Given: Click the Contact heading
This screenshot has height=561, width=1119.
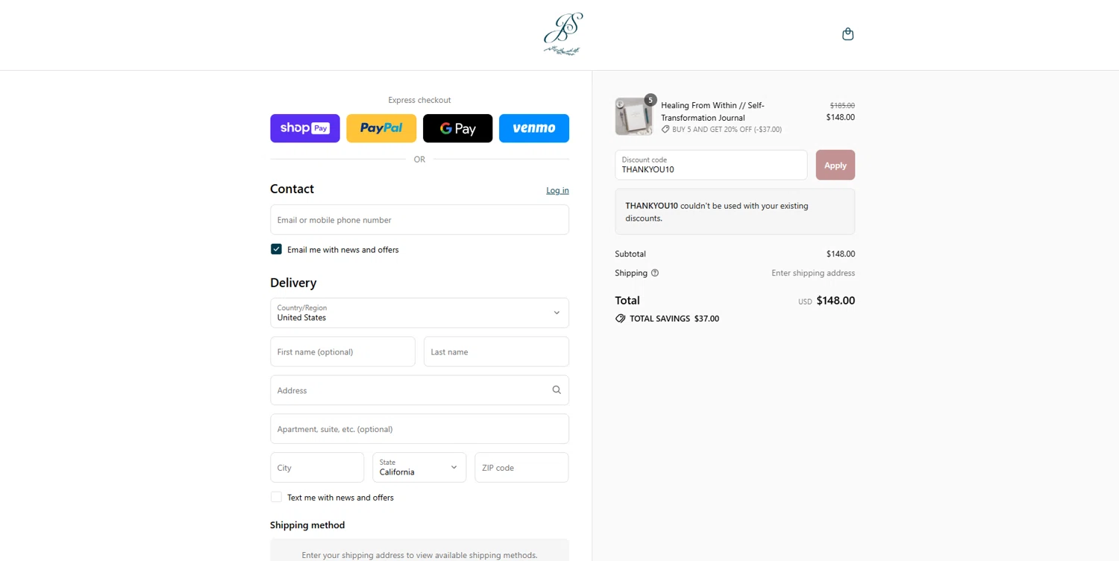Looking at the screenshot, I should click(292, 189).
